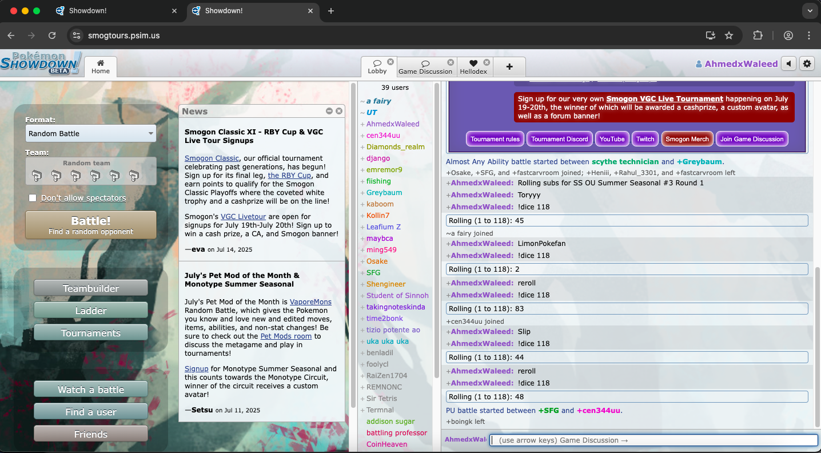
Task: Open the Smogon Classic link
Action: click(212, 158)
